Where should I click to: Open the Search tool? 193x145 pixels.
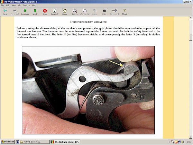tap(75, 12)
